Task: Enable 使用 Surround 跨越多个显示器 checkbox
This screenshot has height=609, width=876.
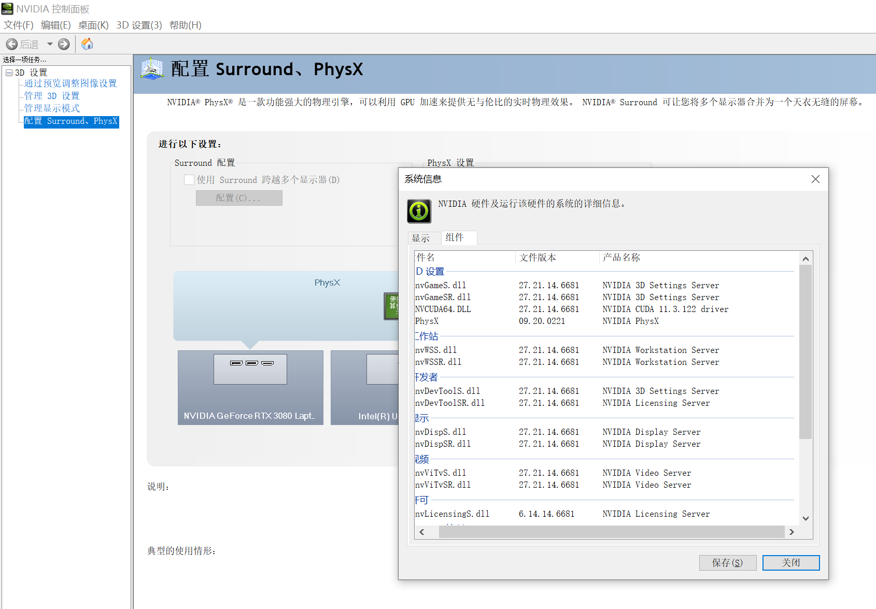Action: click(x=189, y=180)
